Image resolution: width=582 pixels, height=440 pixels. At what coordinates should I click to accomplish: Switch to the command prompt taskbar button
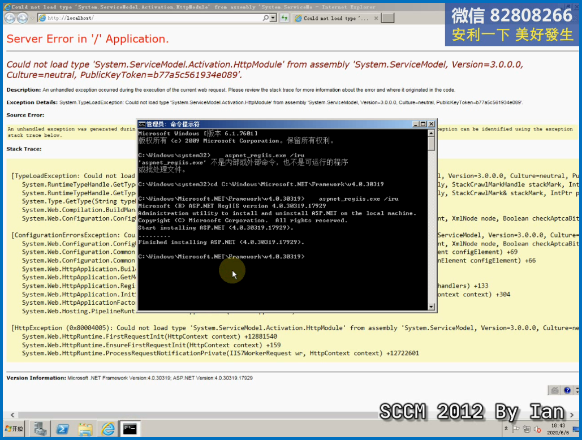pyautogui.click(x=130, y=429)
